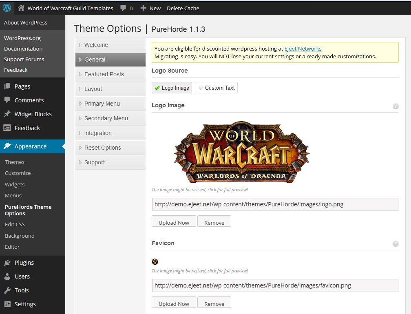Open the Welcome options tab

tap(110, 45)
